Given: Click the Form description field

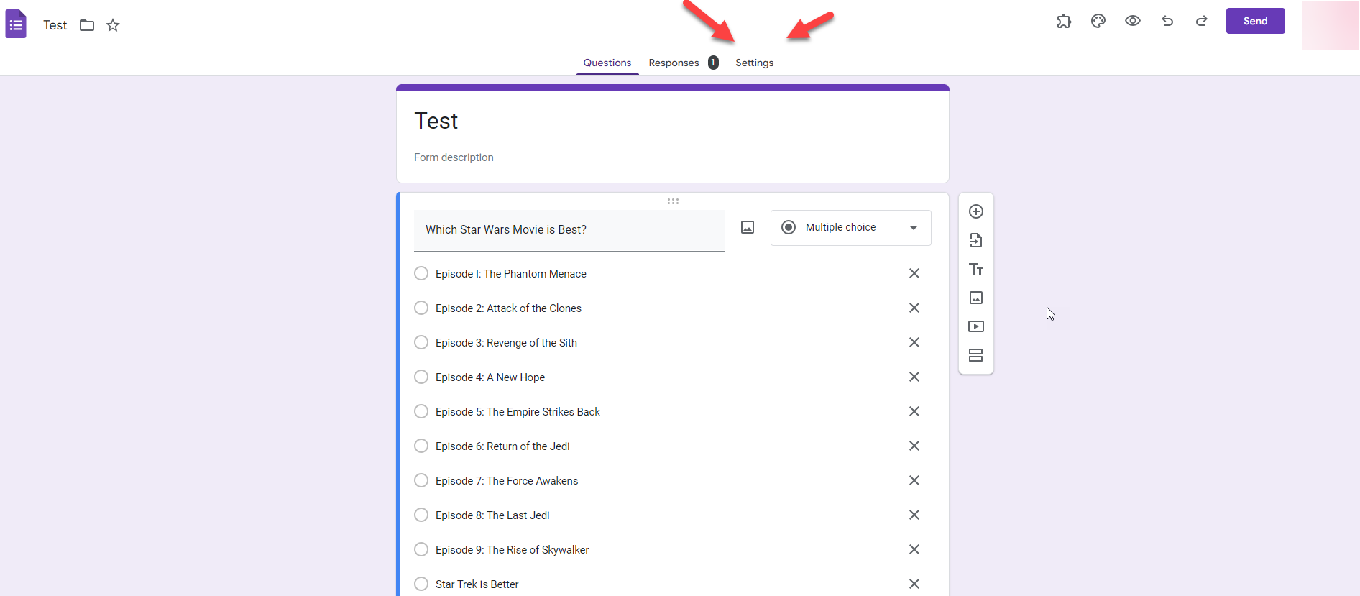Looking at the screenshot, I should click(454, 157).
